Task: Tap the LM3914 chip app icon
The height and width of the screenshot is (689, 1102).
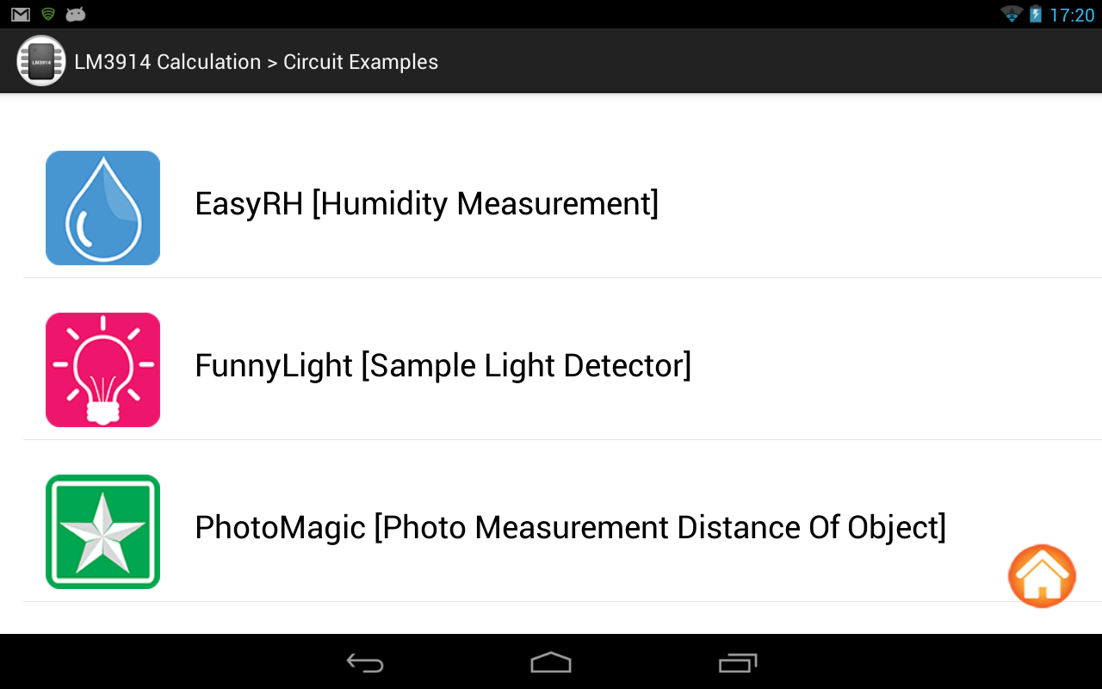Action: [x=40, y=61]
